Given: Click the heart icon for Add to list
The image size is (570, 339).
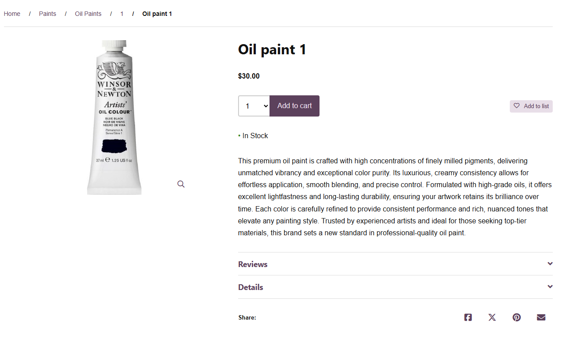Looking at the screenshot, I should click(x=516, y=106).
